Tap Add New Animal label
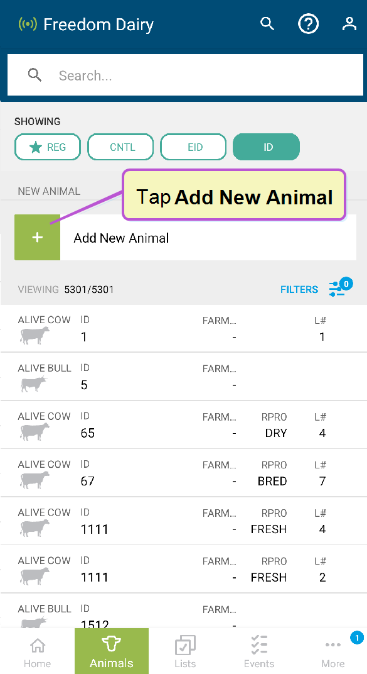The width and height of the screenshot is (367, 674). click(x=121, y=238)
